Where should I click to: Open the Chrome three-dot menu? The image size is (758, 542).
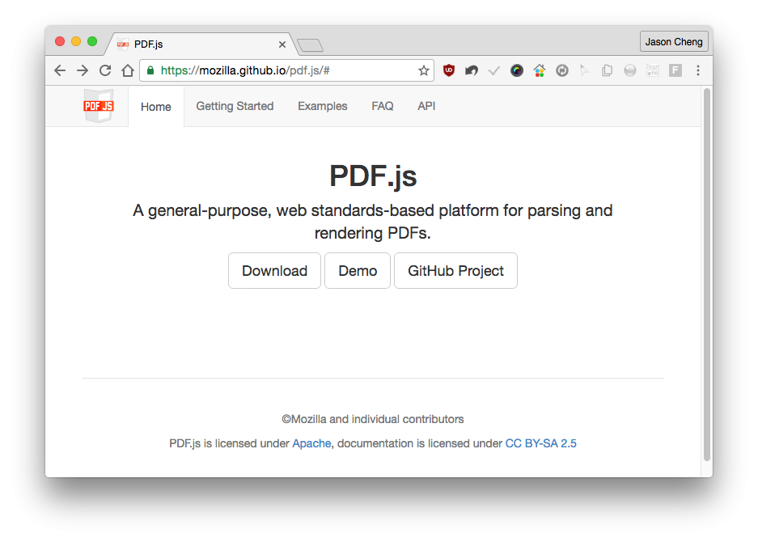[x=698, y=70]
